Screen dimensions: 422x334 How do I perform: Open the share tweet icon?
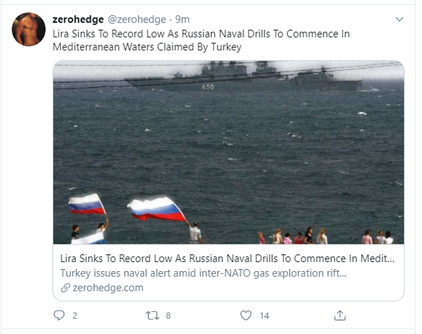point(340,316)
